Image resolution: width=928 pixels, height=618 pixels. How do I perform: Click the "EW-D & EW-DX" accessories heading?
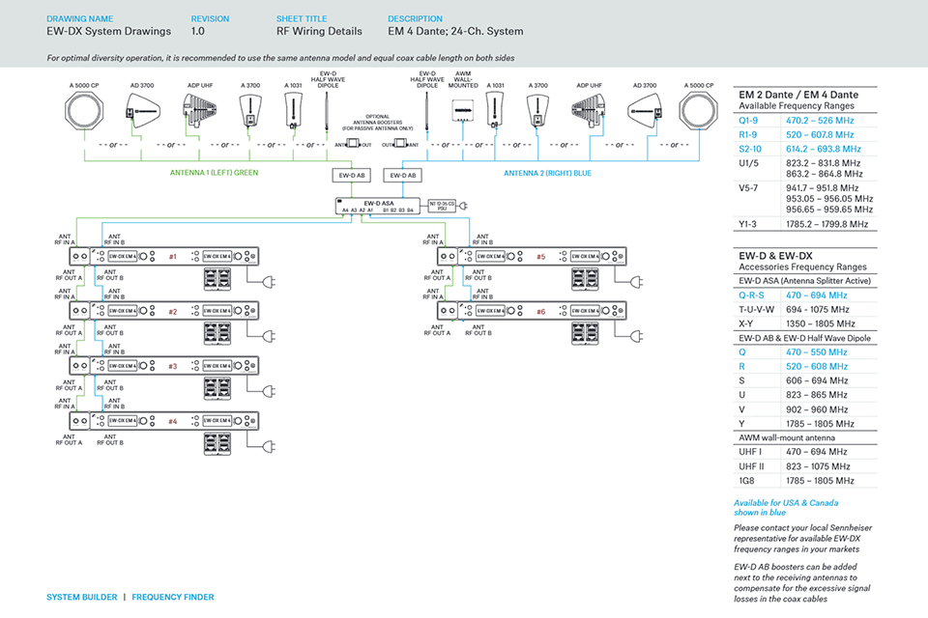pos(775,256)
